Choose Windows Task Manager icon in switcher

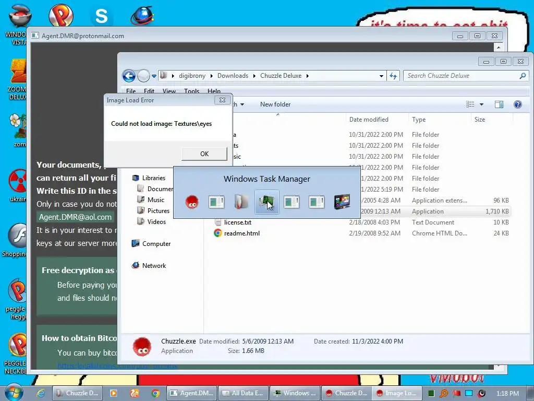(x=266, y=202)
